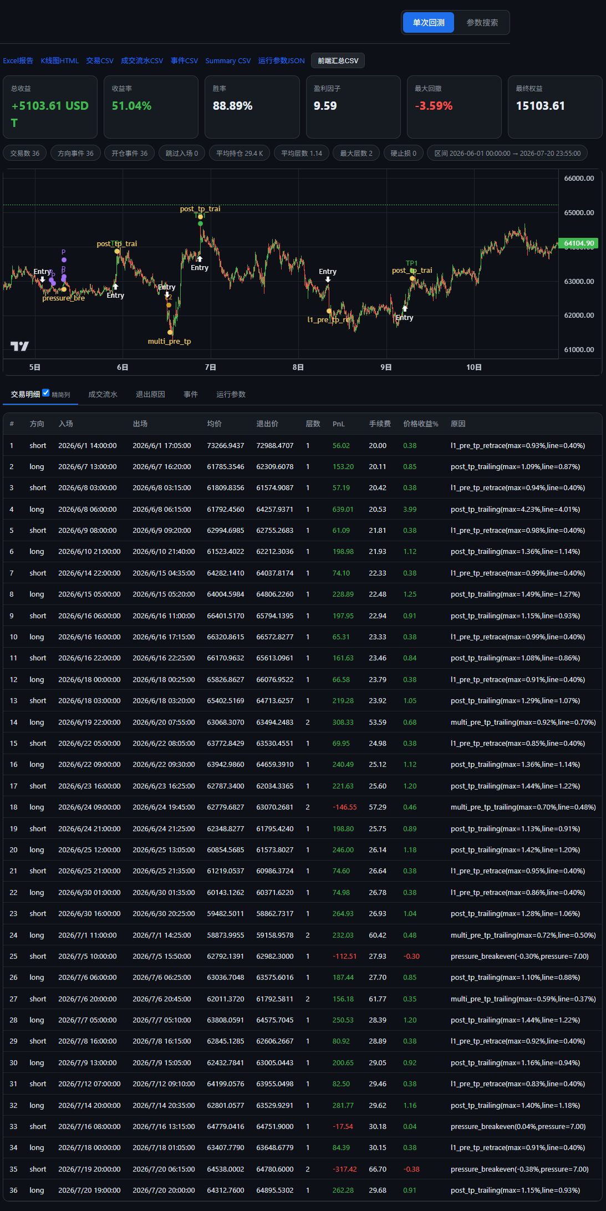Viewport: 606px width, 1211px height.
Task: Select trade row 18 with negative PnL
Action: click(x=303, y=807)
